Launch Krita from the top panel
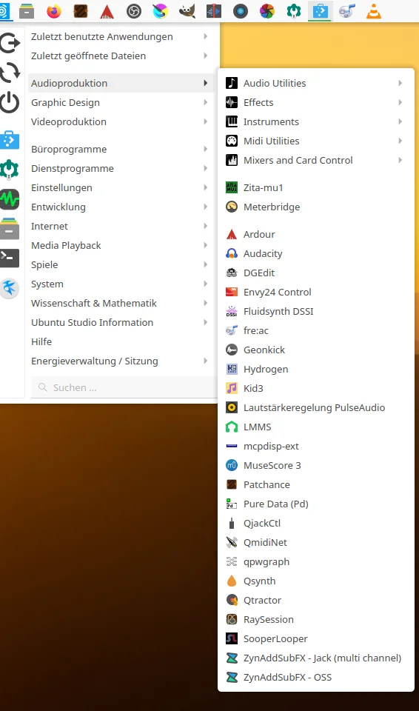This screenshot has height=711, width=419. pyautogui.click(x=161, y=11)
